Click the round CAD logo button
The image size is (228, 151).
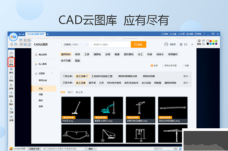tap(13, 37)
